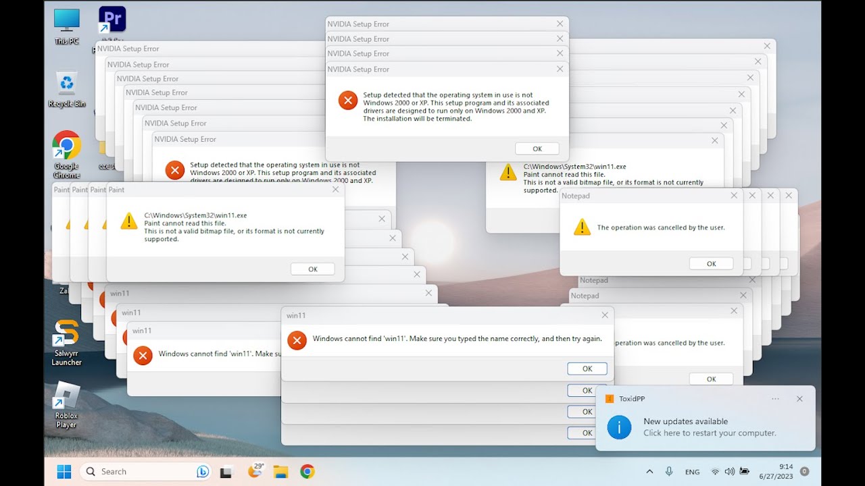Screen dimensions: 865x486
Task: Click OK in the front Paint dialog
Action: (312, 269)
